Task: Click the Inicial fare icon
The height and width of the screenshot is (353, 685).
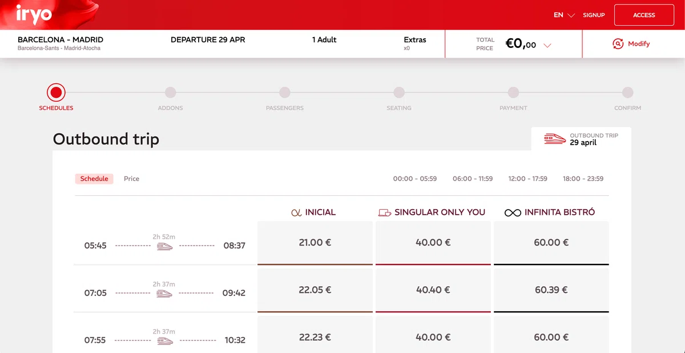Action: (x=296, y=212)
